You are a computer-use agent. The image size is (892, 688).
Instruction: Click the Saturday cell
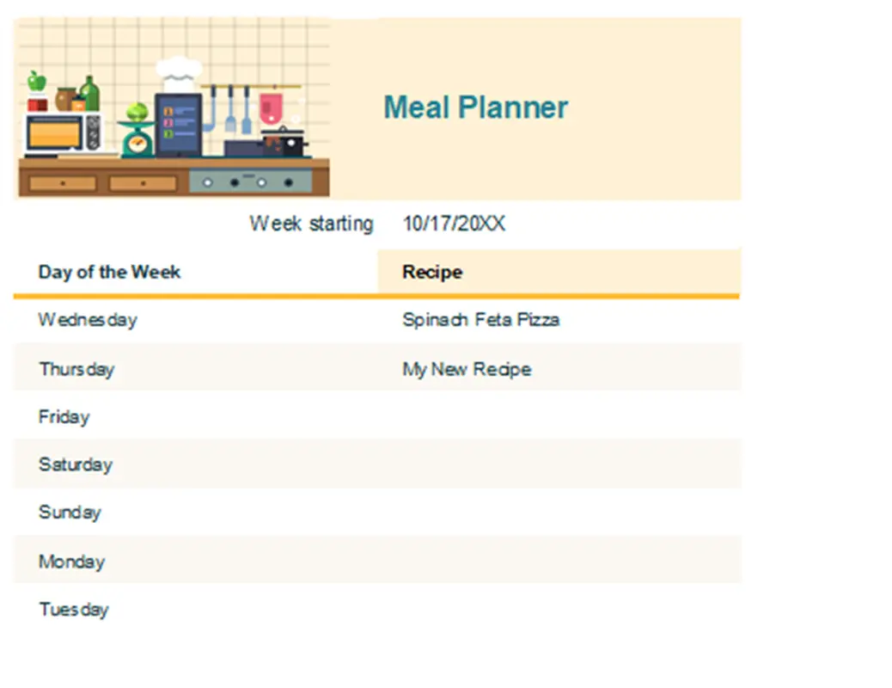click(76, 465)
